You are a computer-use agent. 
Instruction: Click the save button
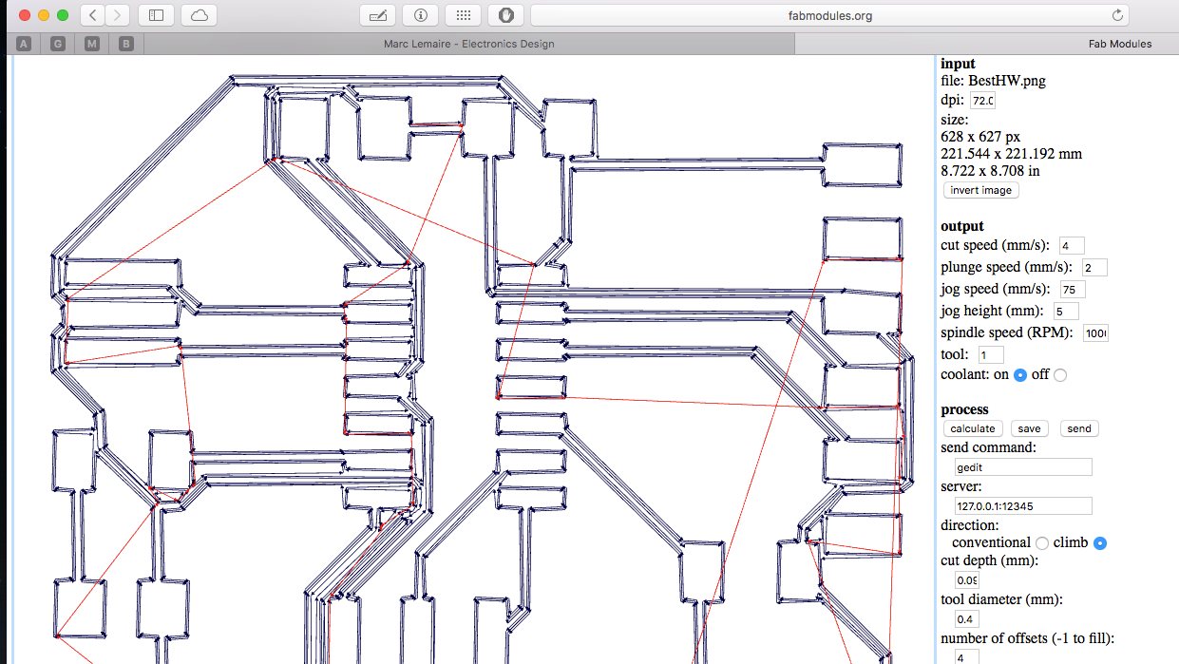click(1031, 428)
